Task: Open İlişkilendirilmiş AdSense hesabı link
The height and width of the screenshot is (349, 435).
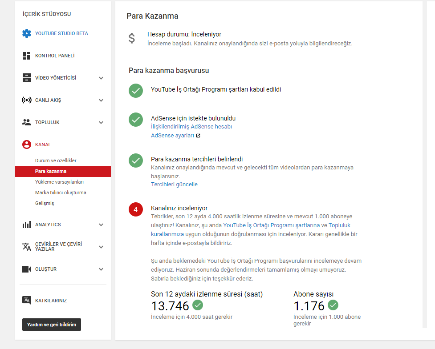Action: 191,127
